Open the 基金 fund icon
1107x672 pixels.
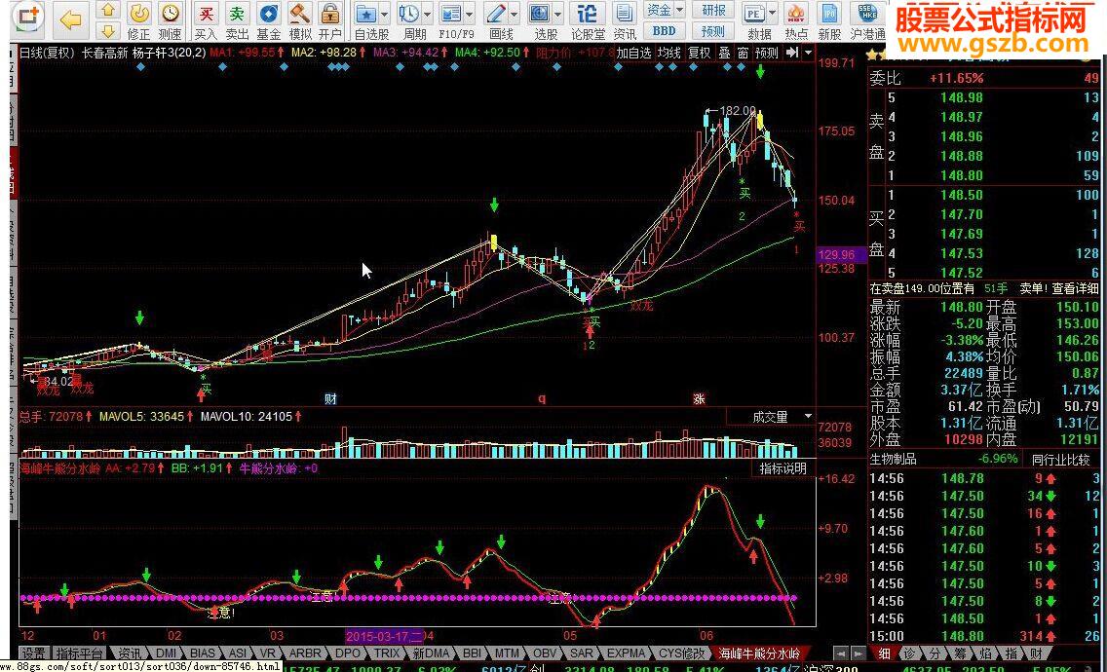[268, 20]
